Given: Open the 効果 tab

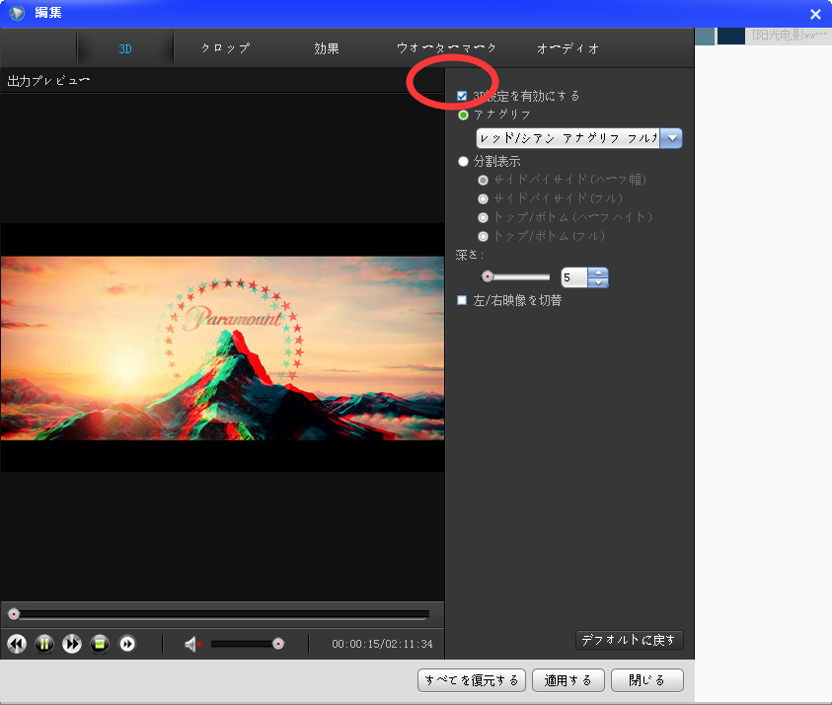Looking at the screenshot, I should (327, 47).
